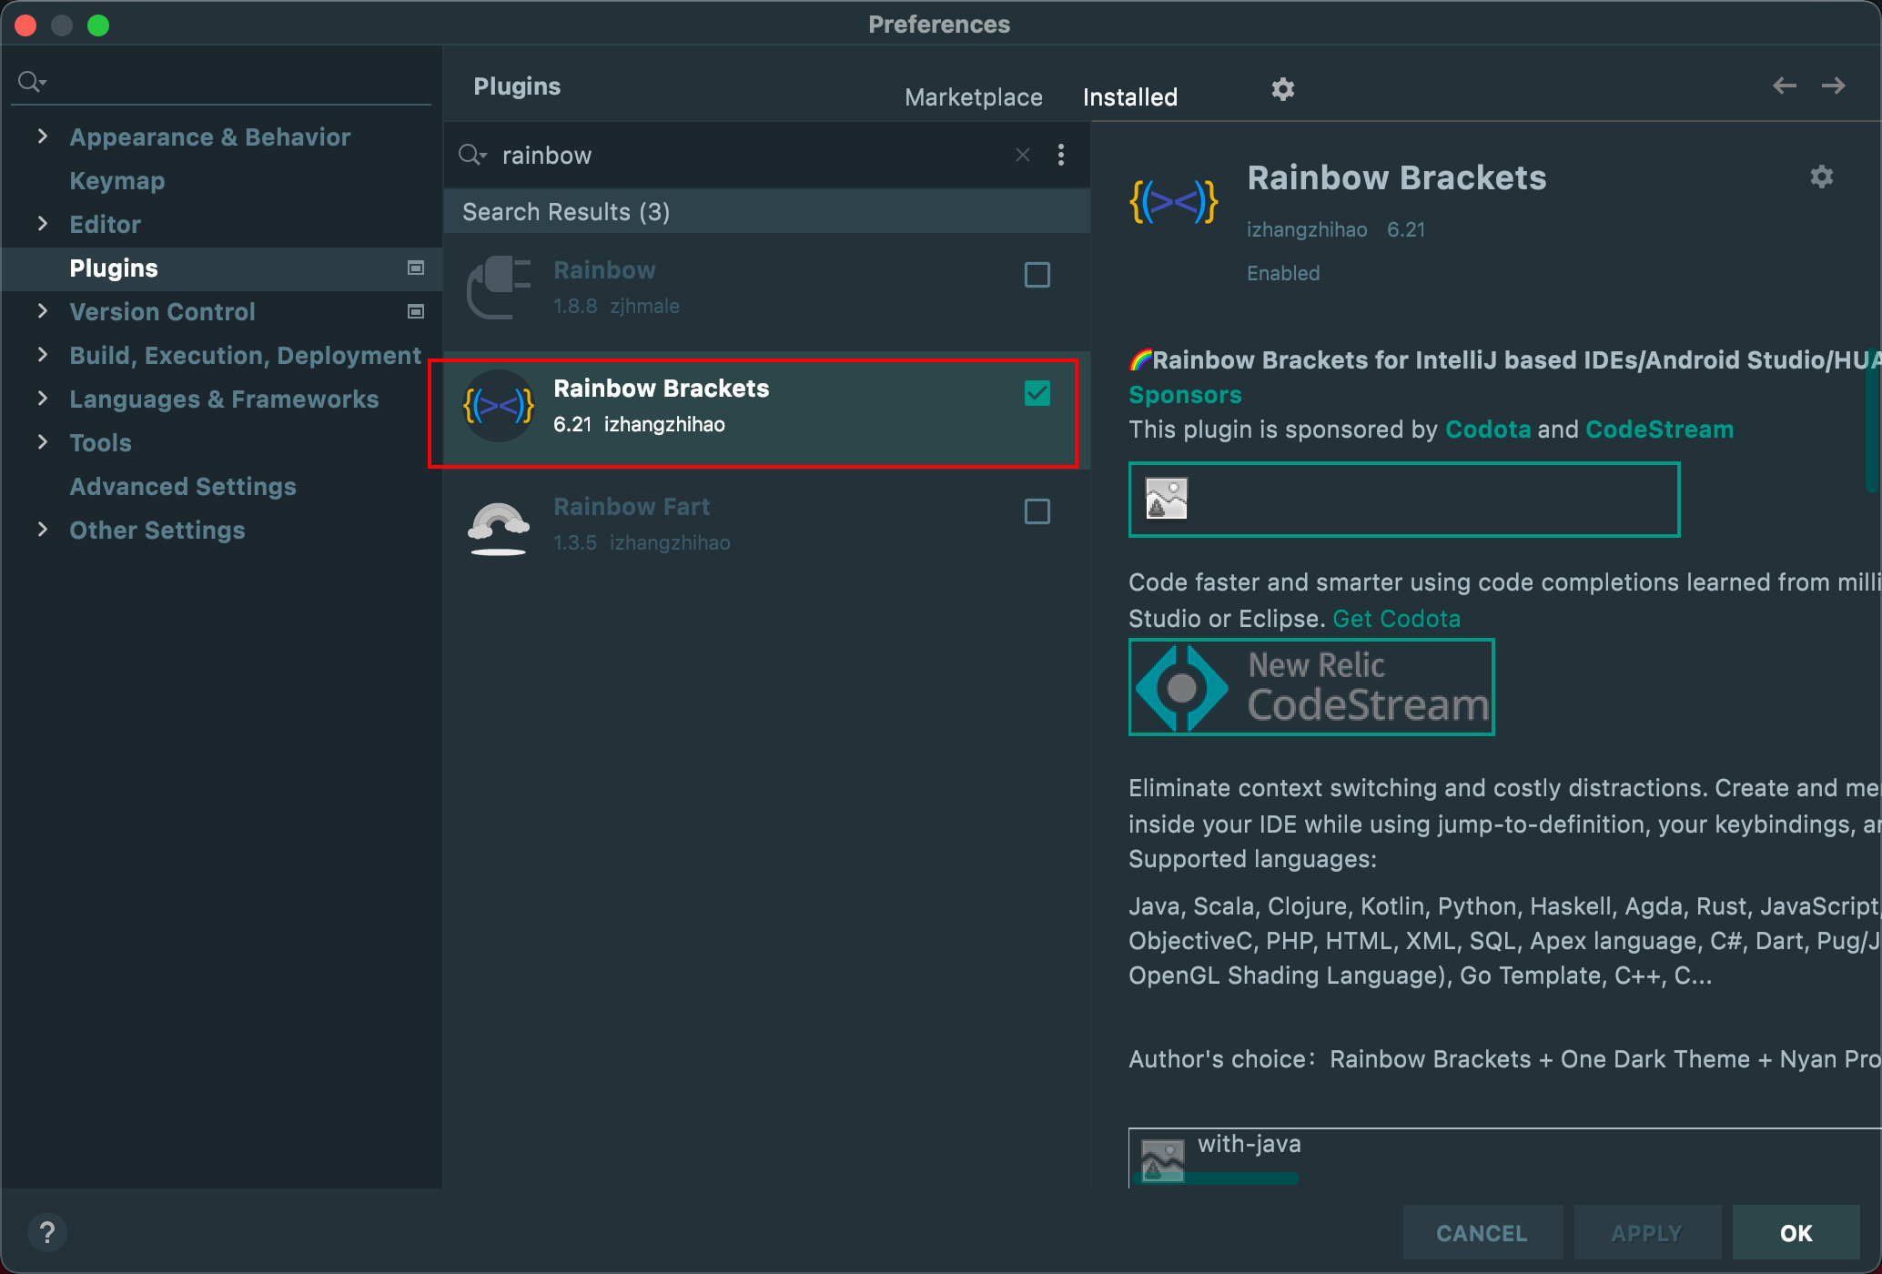The image size is (1882, 1274).
Task: Clear the rainbow plugin search text
Action: click(x=1023, y=155)
